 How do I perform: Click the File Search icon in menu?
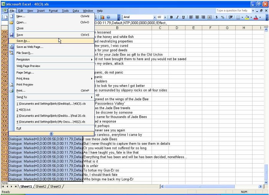(12, 53)
